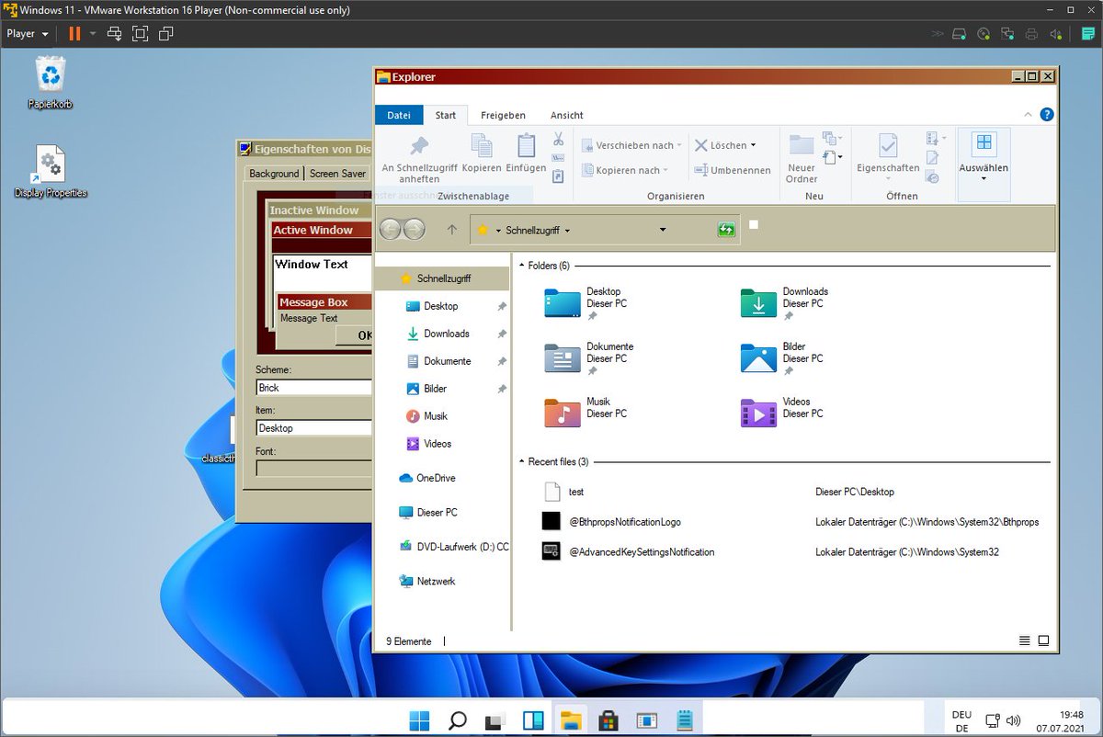Expand the Löschen dropdown arrow

pos(753,145)
